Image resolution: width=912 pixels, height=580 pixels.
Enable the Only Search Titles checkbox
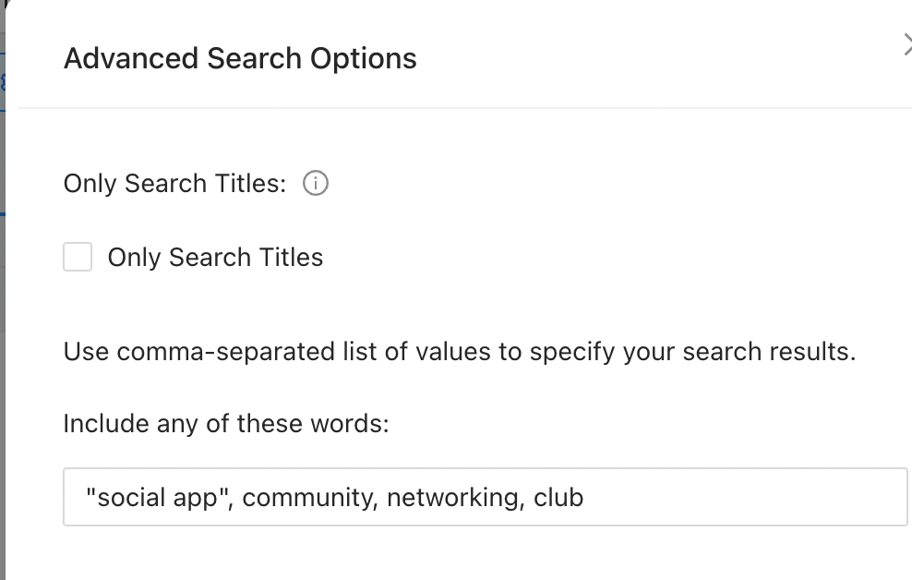[x=78, y=257]
